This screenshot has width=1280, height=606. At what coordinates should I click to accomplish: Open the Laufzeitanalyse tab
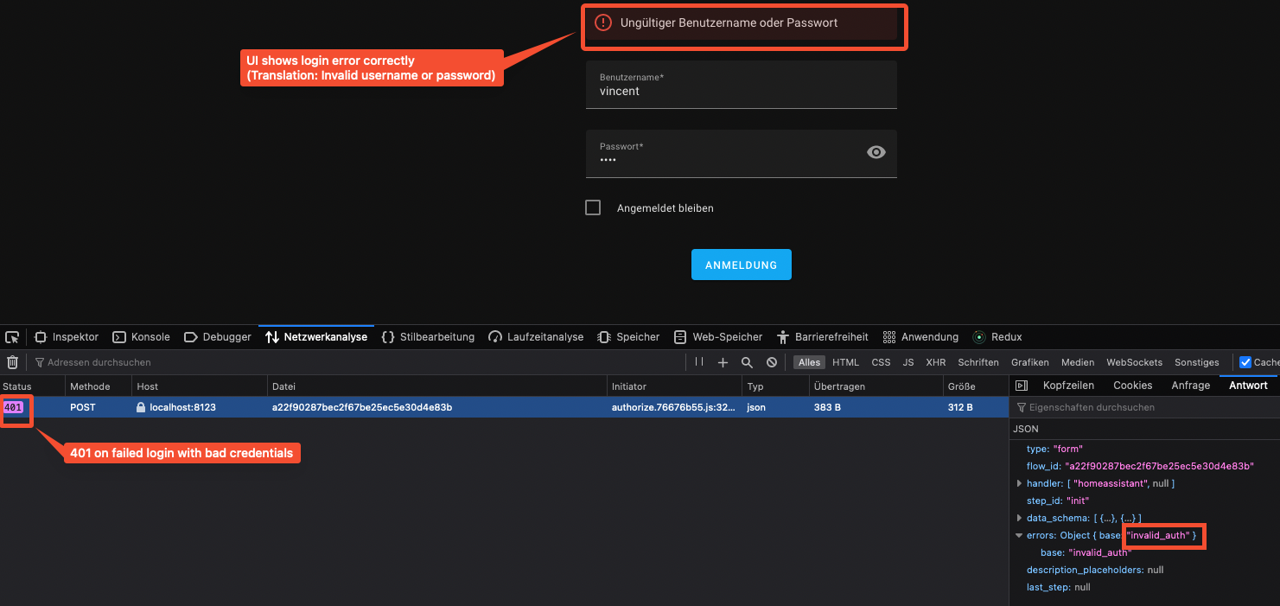click(536, 337)
